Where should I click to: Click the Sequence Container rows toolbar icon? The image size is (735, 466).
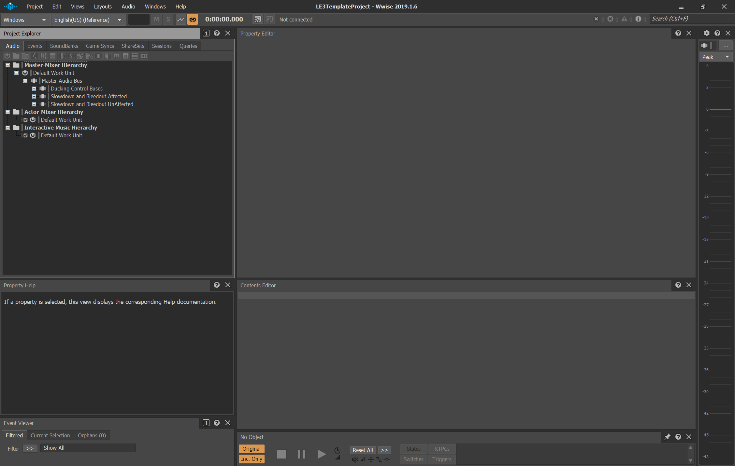coord(53,56)
